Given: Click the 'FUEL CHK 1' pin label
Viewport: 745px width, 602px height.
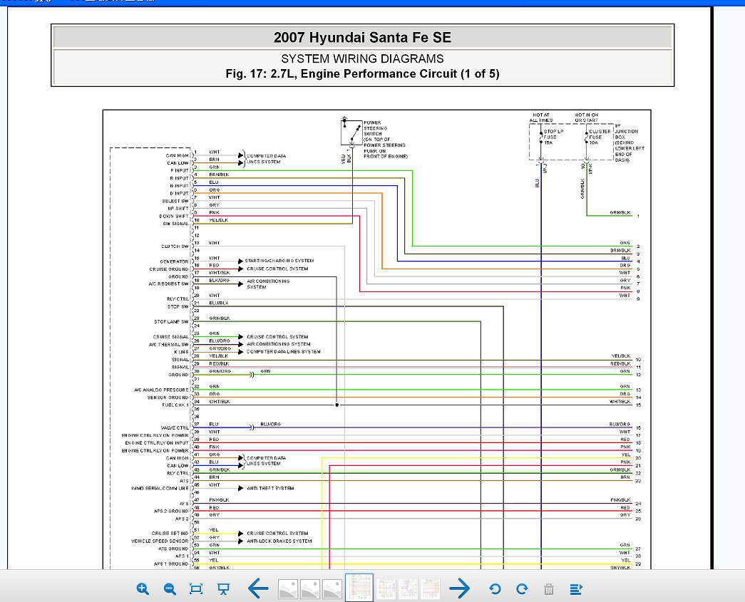Looking at the screenshot, I should point(175,405).
